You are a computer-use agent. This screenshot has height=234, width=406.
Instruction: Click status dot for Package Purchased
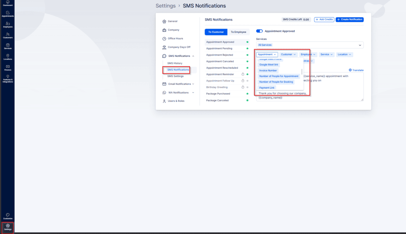click(x=247, y=94)
